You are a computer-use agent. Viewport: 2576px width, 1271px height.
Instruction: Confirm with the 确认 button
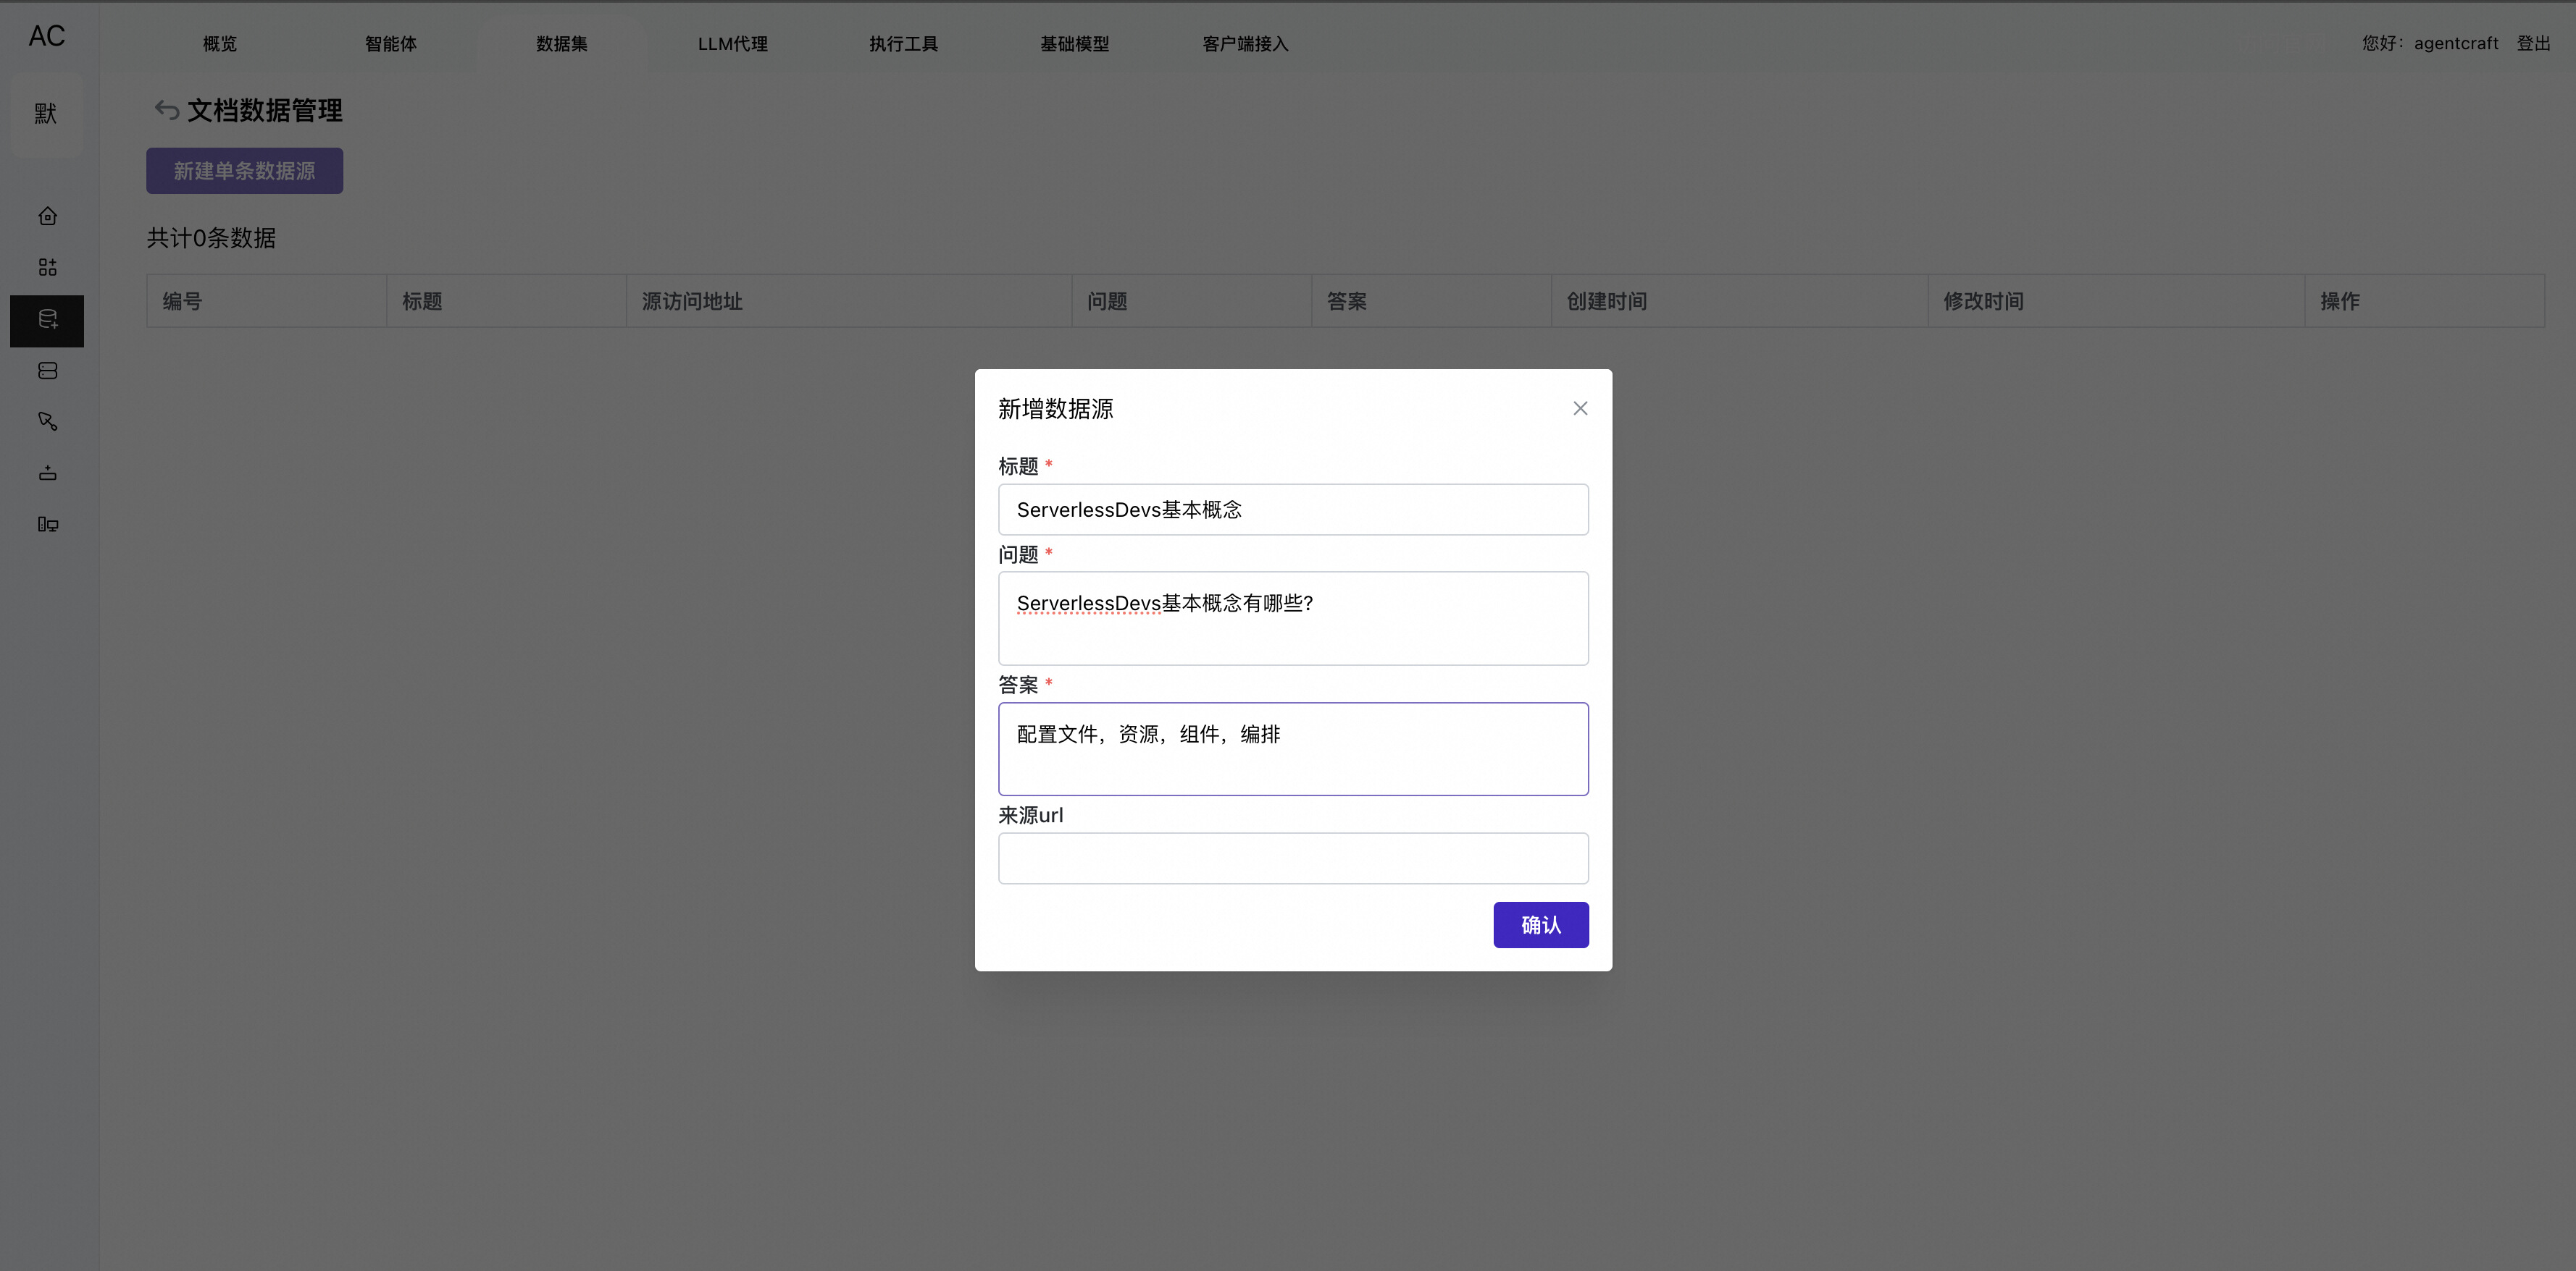pyautogui.click(x=1541, y=925)
